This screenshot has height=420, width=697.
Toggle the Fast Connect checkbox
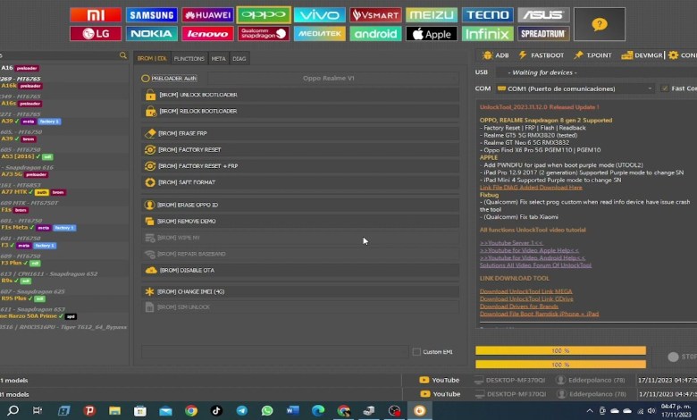point(663,88)
